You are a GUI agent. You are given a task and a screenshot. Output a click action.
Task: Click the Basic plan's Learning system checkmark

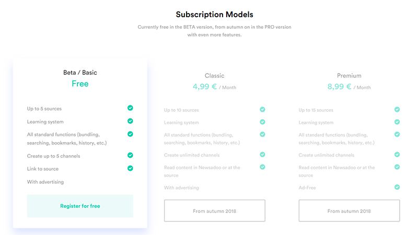[130, 121]
